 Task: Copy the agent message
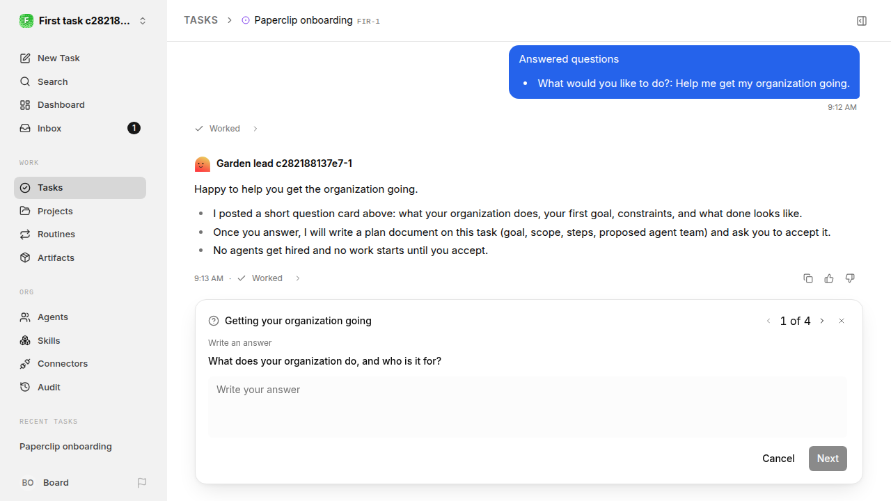click(x=808, y=278)
